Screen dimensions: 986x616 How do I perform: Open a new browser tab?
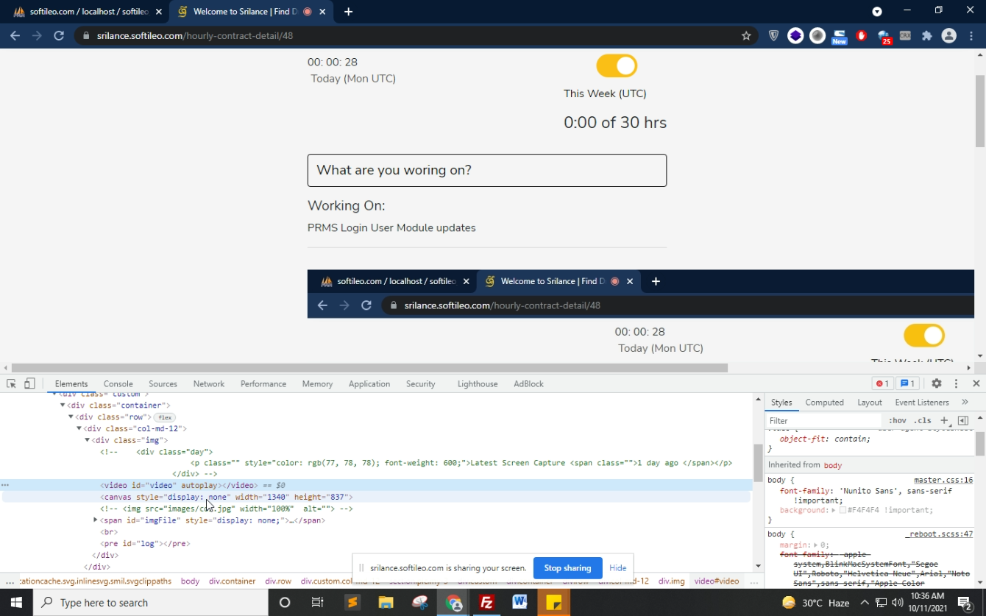(x=348, y=12)
